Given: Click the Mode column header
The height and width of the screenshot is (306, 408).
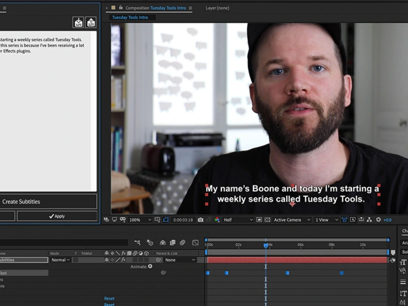Looking at the screenshot, I should point(54,253).
